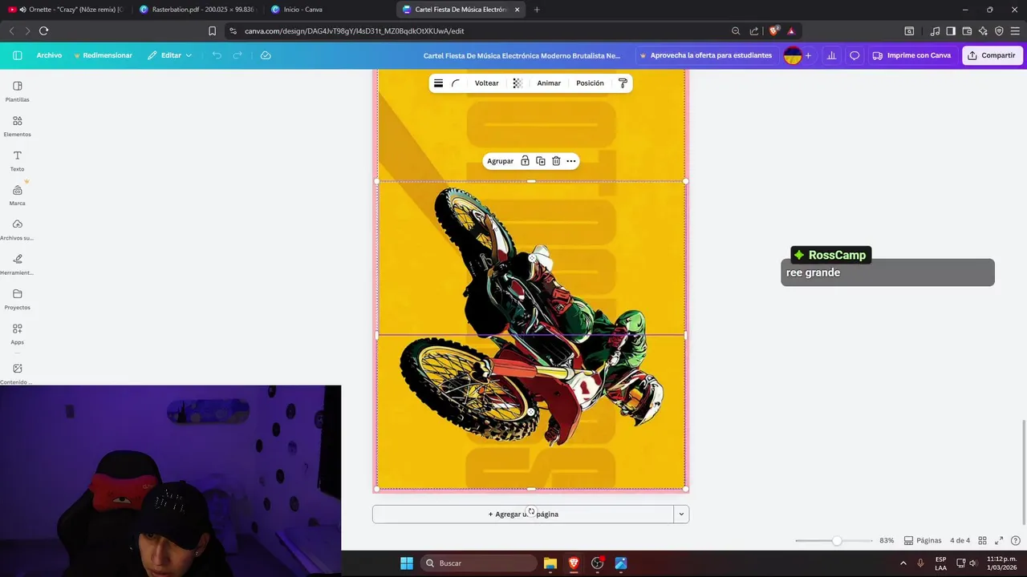Open the browser hamburger menu
This screenshot has height=577, width=1027.
tap(1015, 30)
